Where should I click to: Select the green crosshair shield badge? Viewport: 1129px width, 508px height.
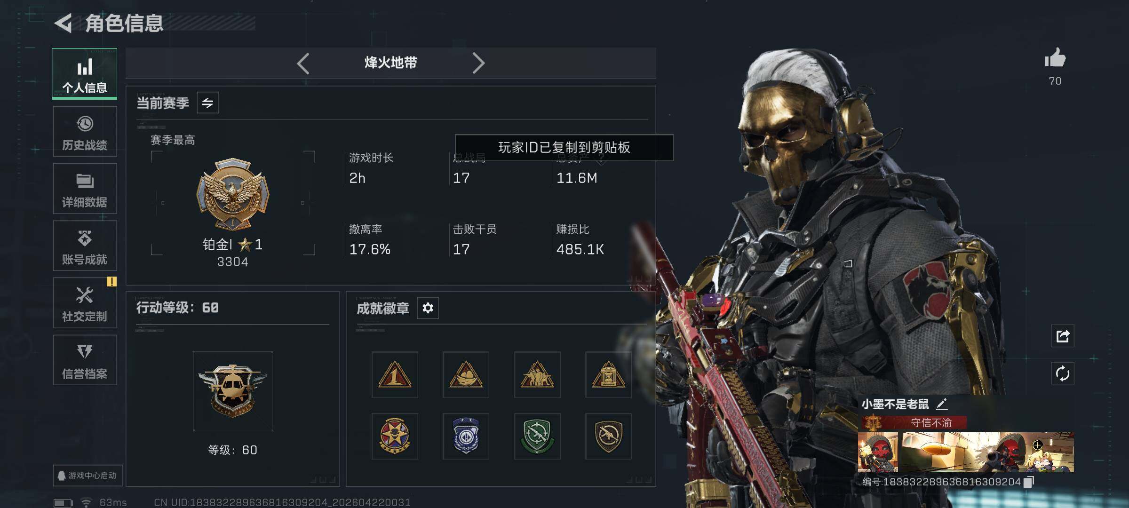tap(537, 436)
